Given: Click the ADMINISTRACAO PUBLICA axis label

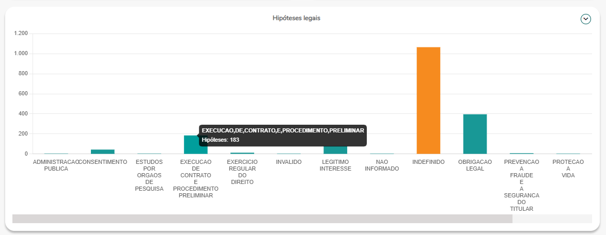Looking at the screenshot, I should click(x=56, y=165).
